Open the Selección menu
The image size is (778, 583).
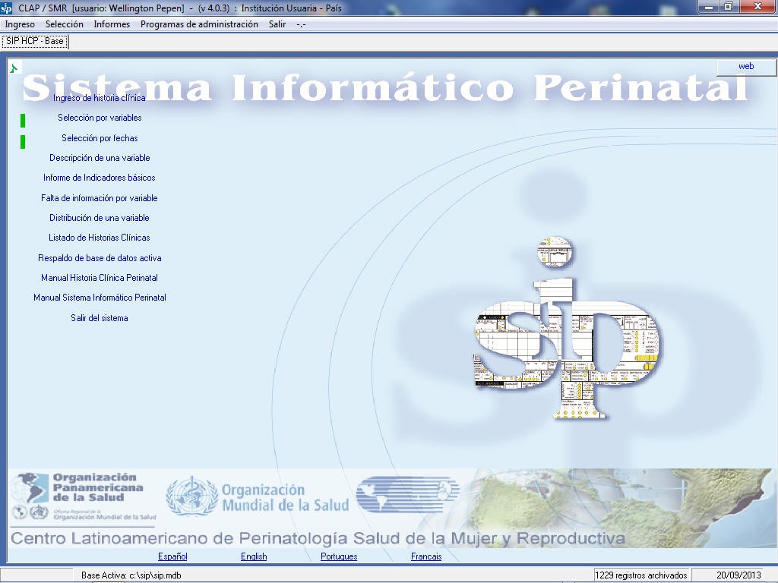pyautogui.click(x=65, y=24)
